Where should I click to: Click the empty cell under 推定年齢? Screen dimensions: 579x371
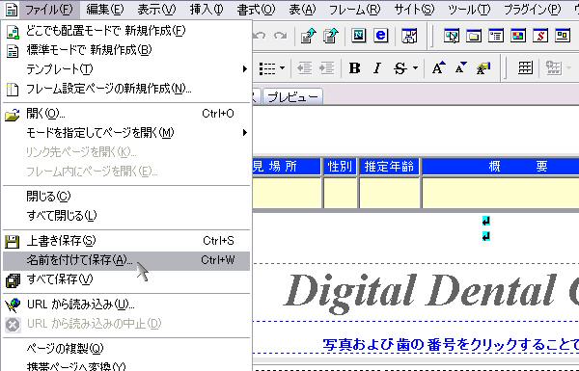coord(390,192)
